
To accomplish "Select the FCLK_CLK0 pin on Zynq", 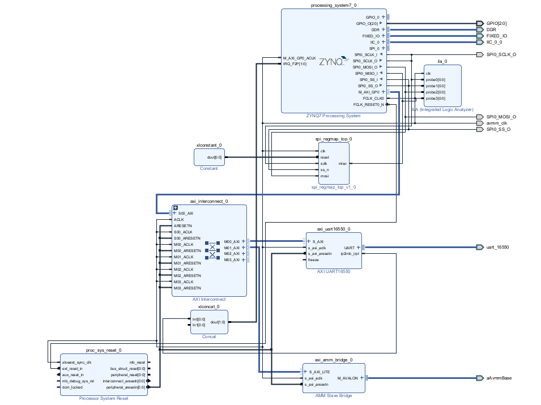I will tap(373, 99).
